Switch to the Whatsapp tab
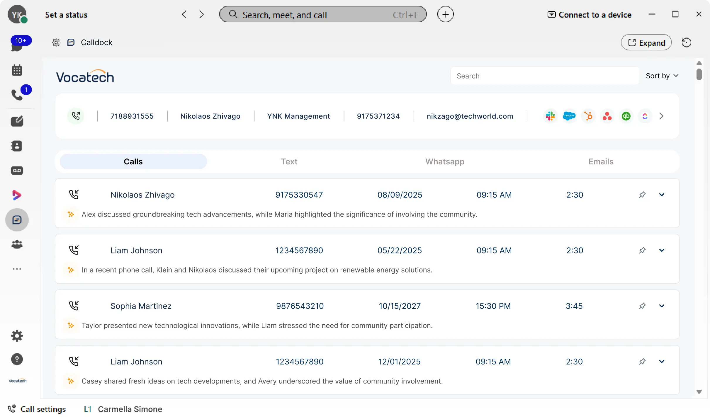 point(445,161)
